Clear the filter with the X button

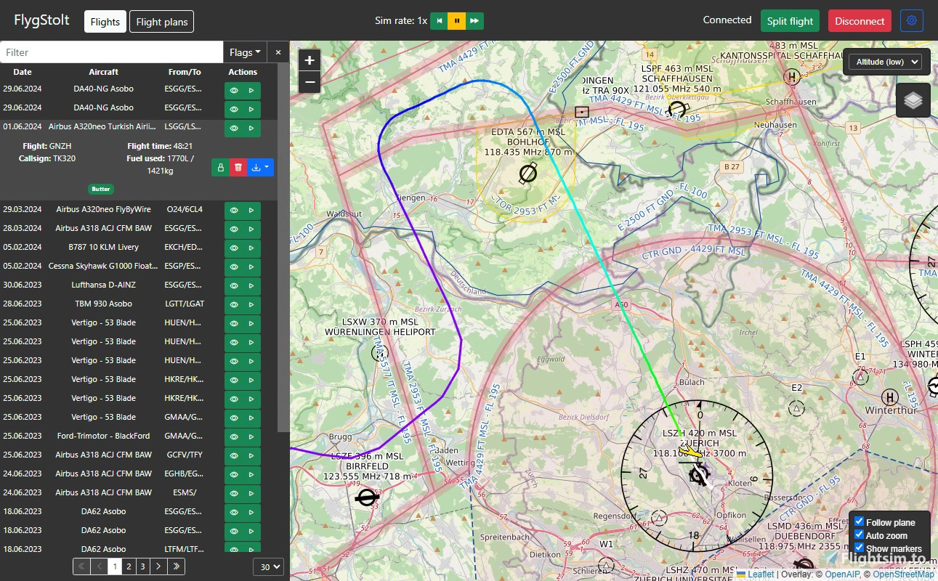point(278,52)
